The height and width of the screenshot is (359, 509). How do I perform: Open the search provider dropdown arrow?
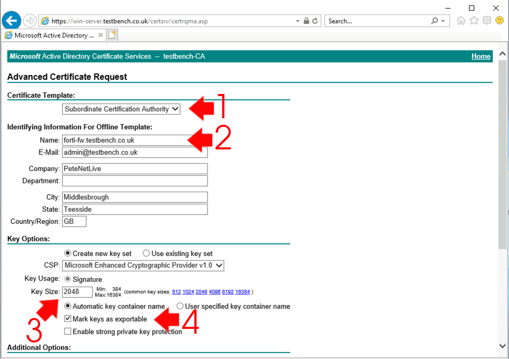click(x=443, y=21)
